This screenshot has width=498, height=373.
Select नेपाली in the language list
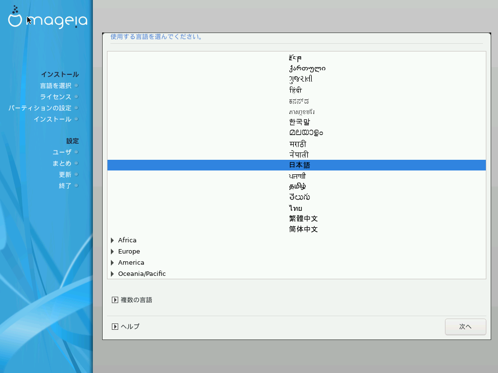[x=297, y=155]
